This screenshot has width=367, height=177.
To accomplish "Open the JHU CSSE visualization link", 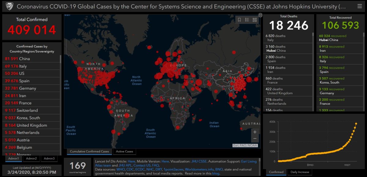I will [199, 161].
